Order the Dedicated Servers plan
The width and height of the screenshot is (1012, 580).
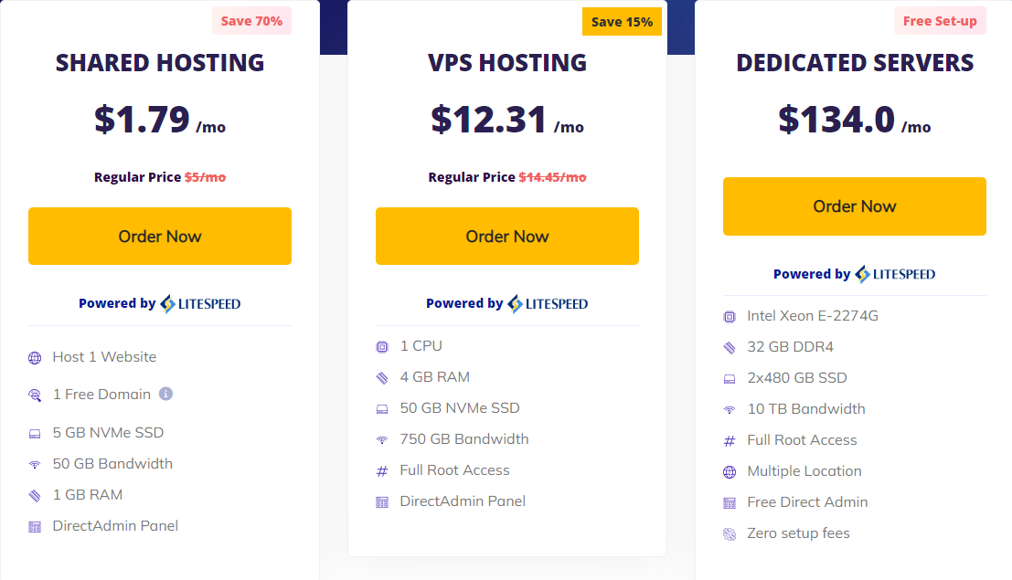pyautogui.click(x=855, y=206)
